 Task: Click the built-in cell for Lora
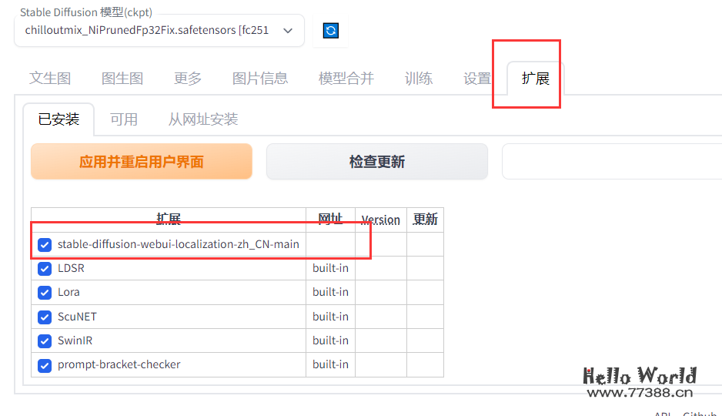[x=331, y=292]
